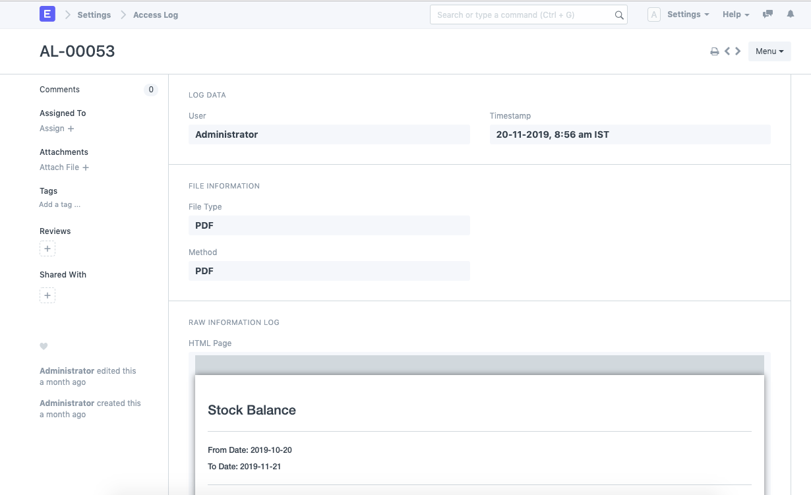Click the search magnifier icon

[x=618, y=14]
